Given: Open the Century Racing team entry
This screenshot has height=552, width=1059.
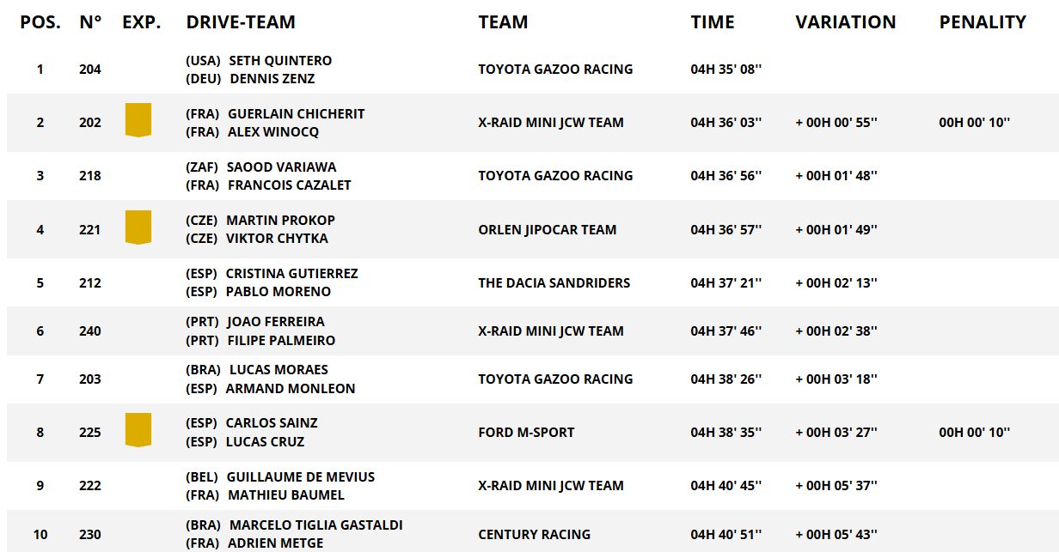Looking at the screenshot, I should (535, 535).
